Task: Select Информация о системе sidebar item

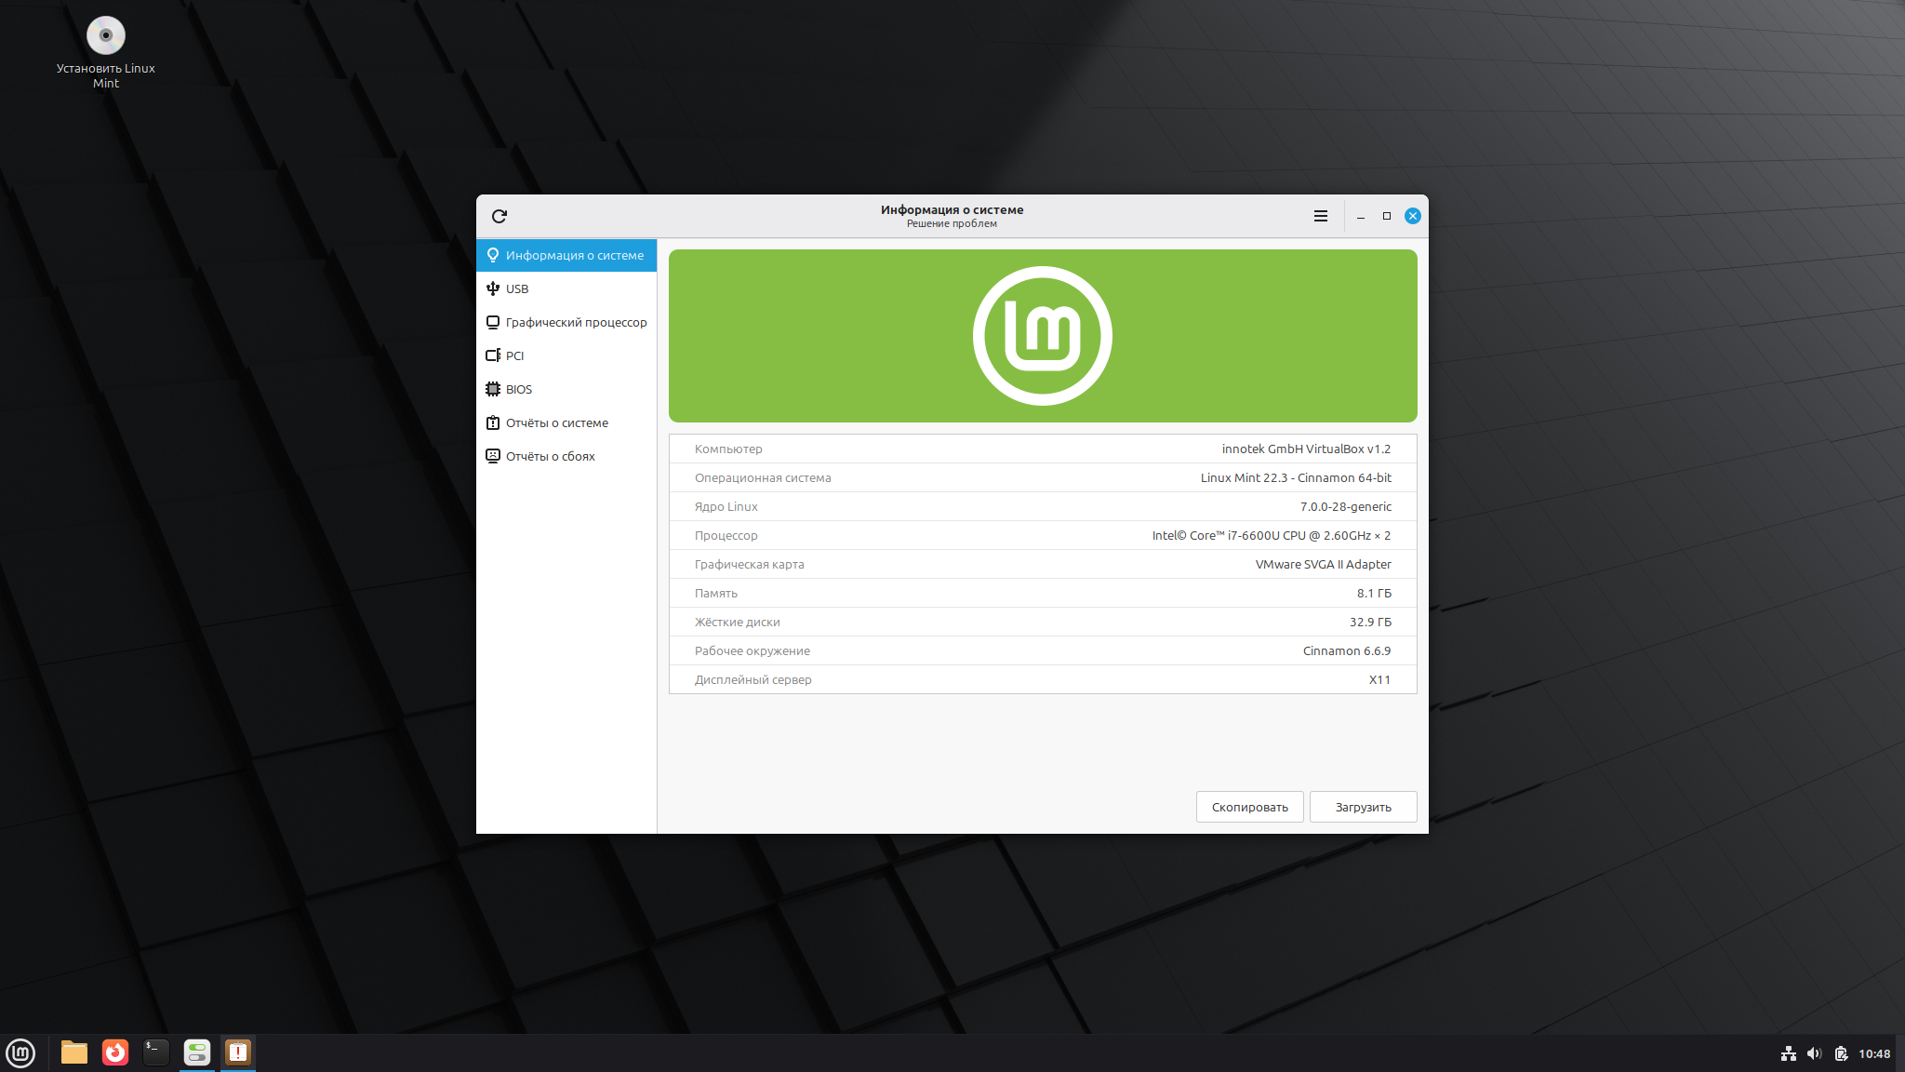Action: tap(566, 255)
